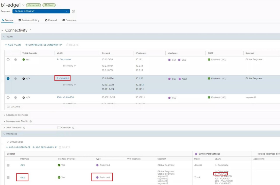The width and height of the screenshot is (280, 185).
Task: Click the Add VLAN button
Action: 13,45
